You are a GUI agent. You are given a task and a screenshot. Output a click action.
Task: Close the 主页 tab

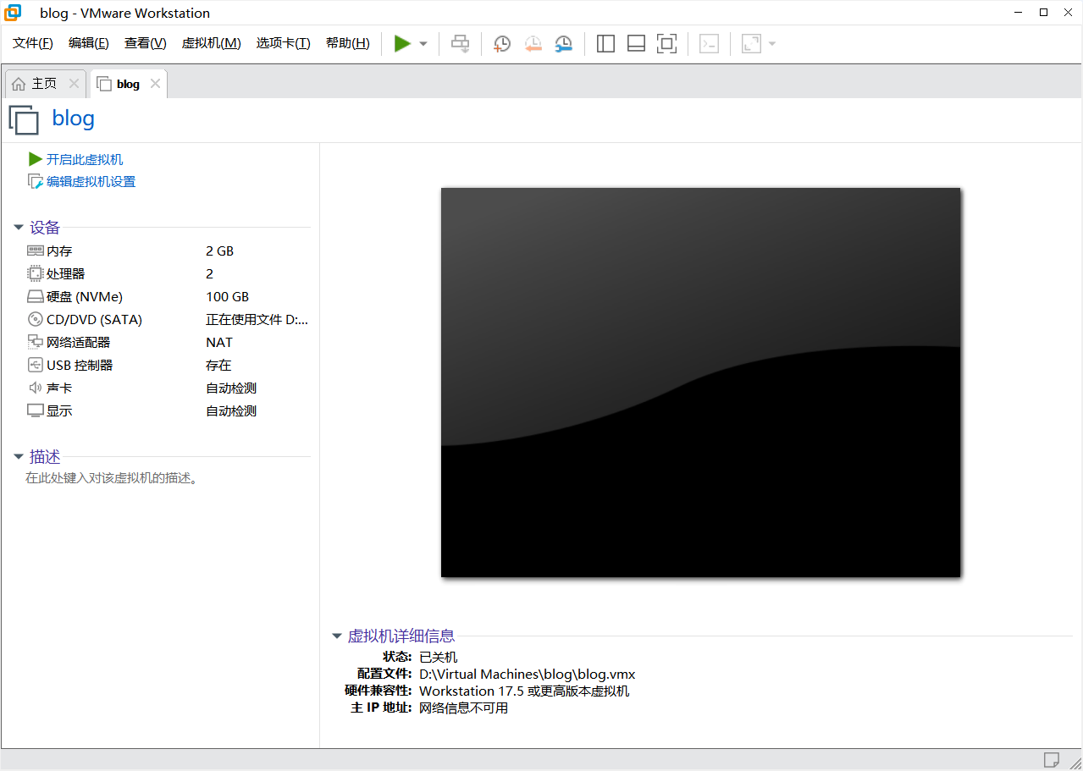click(74, 84)
